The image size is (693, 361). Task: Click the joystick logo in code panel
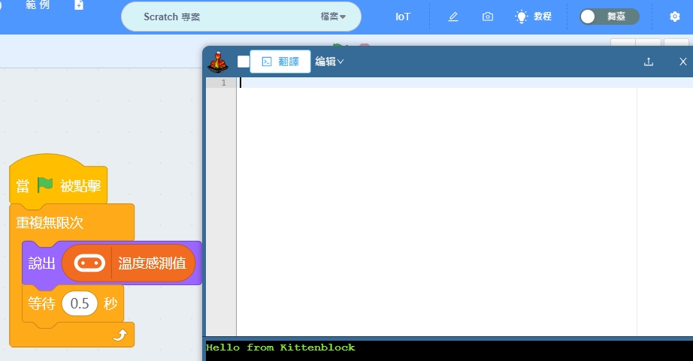click(x=217, y=62)
